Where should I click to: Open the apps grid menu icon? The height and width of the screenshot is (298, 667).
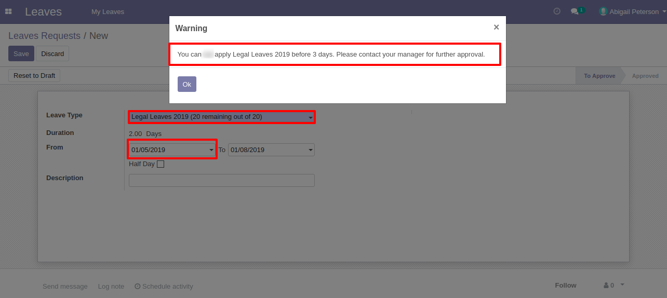[x=8, y=11]
